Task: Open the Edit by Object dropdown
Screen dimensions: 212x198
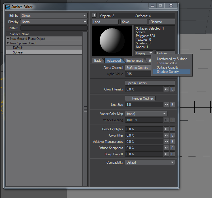Action: (54, 16)
